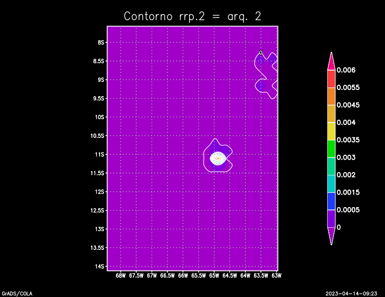Click the plot title 'Contorno rrp.2 = arq. 2'

192,16
